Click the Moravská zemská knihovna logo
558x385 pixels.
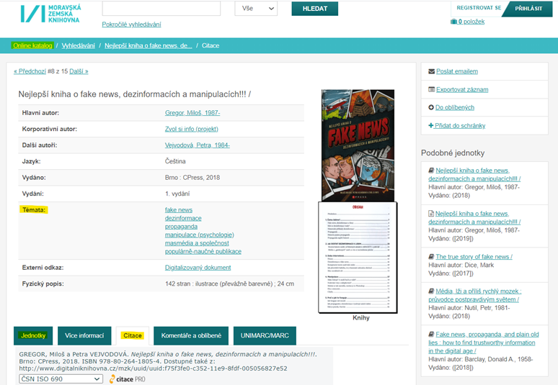pyautogui.click(x=52, y=13)
